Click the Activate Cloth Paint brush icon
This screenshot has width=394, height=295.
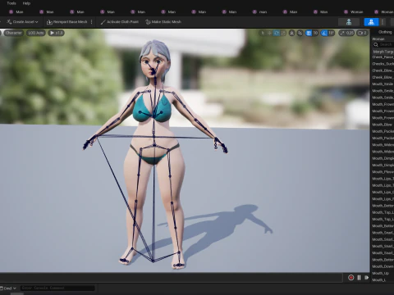(x=103, y=22)
